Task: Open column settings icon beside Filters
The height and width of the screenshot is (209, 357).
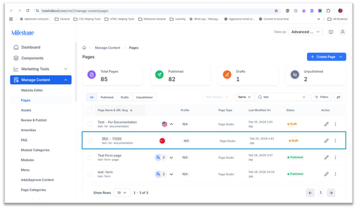Action: tap(338, 97)
